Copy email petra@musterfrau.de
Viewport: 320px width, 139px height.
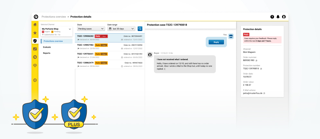pyautogui.click(x=264, y=93)
